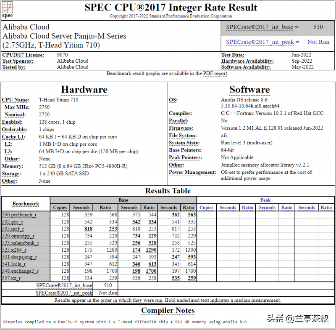Open the 520.omnetpp_r benchmark link
The width and height of the screenshot is (336, 330).
point(18,236)
